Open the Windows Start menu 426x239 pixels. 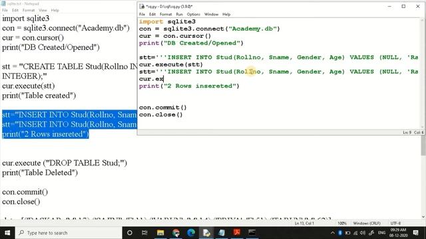click(x=7, y=233)
